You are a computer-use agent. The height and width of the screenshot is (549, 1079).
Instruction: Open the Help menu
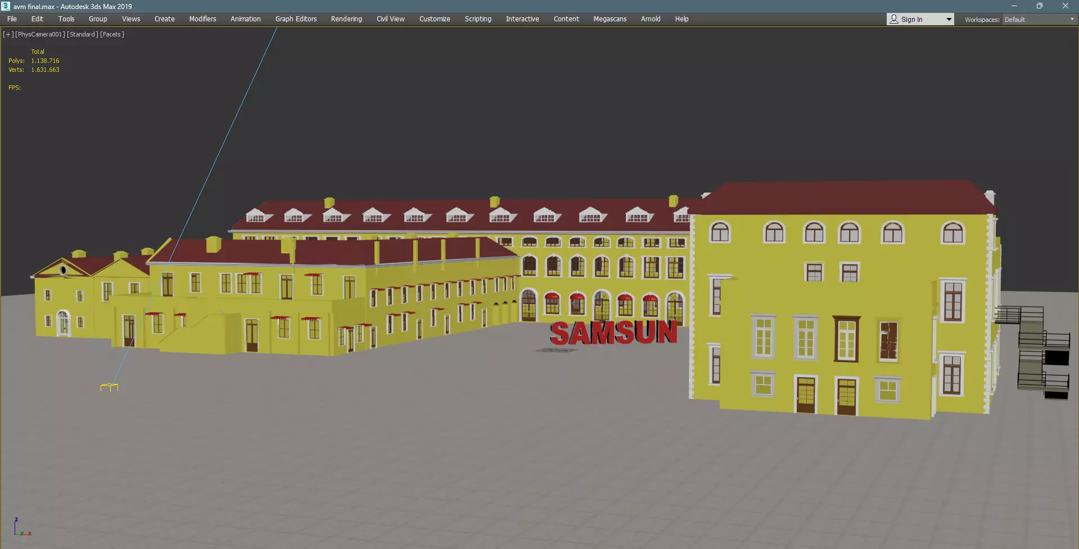click(x=681, y=19)
